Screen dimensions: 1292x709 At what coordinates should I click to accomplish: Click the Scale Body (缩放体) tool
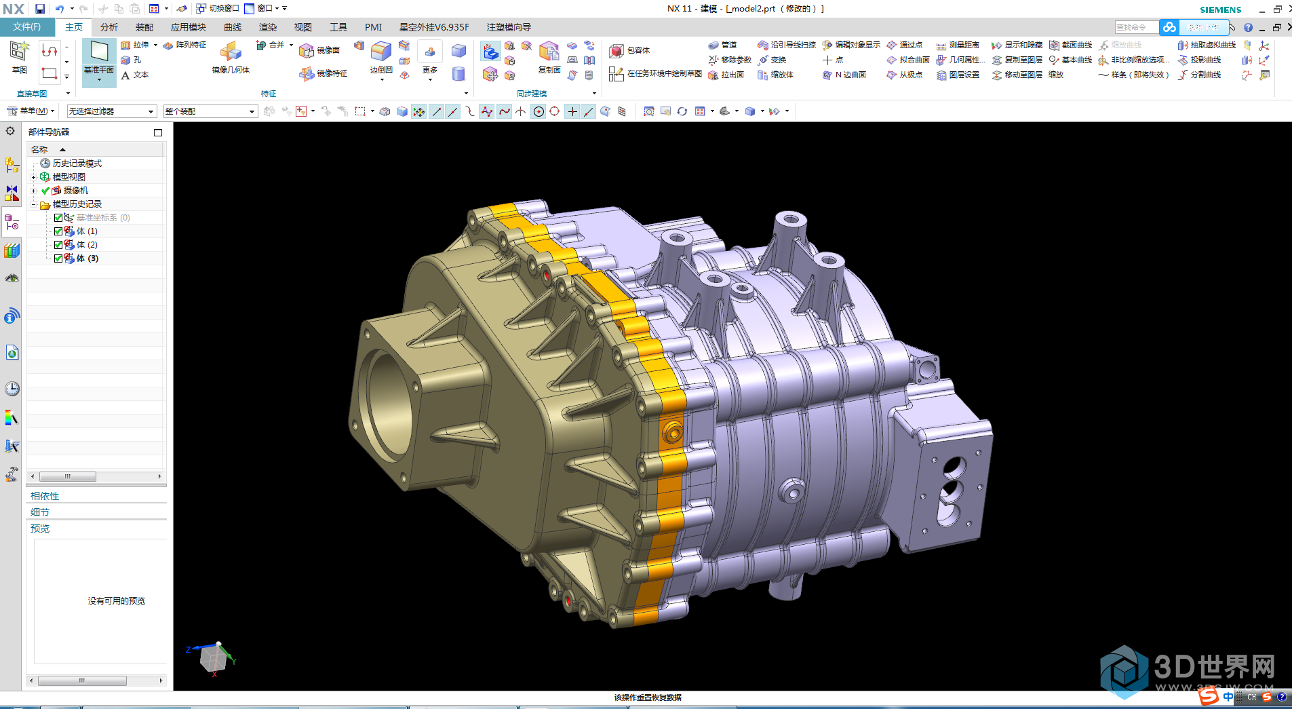tap(775, 75)
